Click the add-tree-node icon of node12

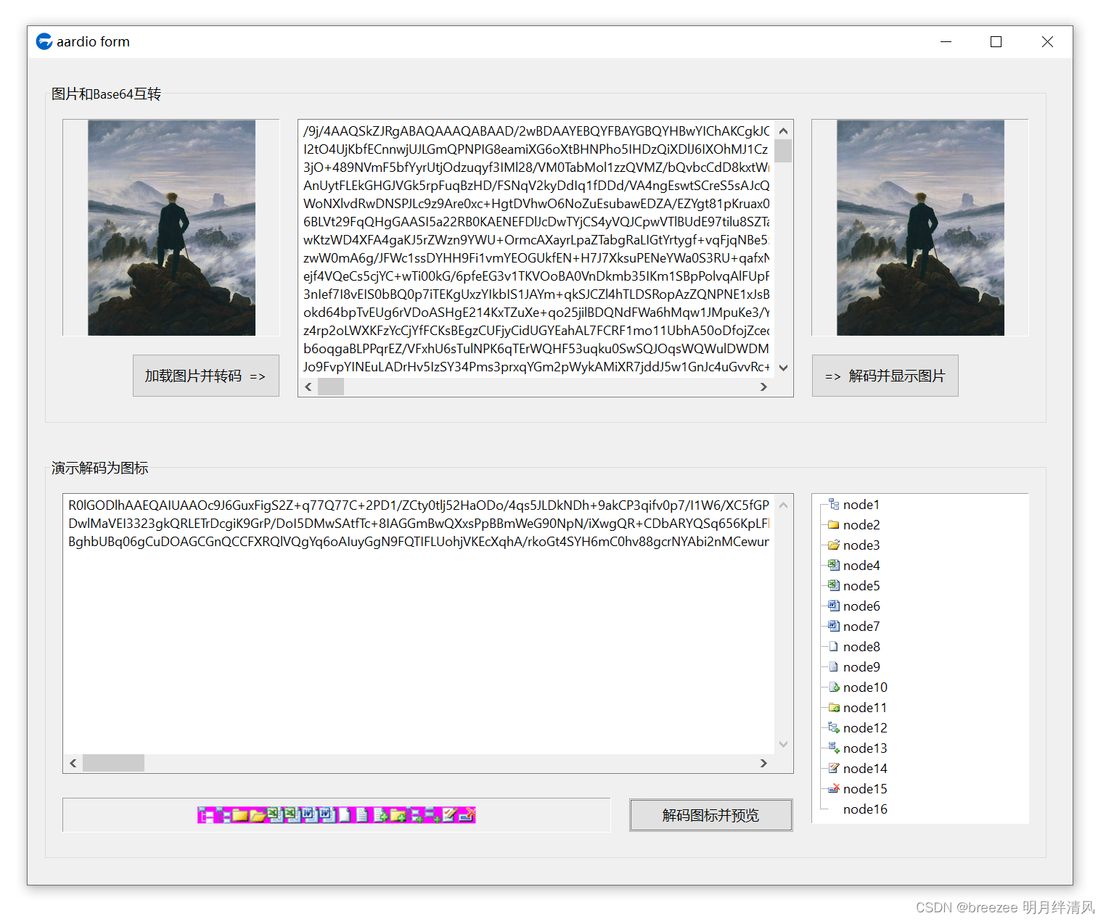pyautogui.click(x=834, y=727)
